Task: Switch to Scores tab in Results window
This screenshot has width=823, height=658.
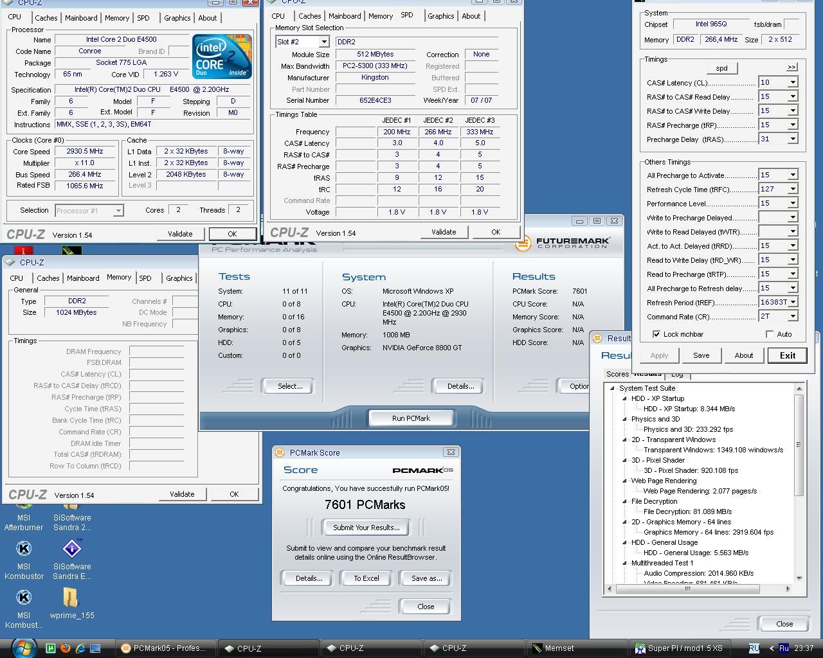Action: click(617, 374)
